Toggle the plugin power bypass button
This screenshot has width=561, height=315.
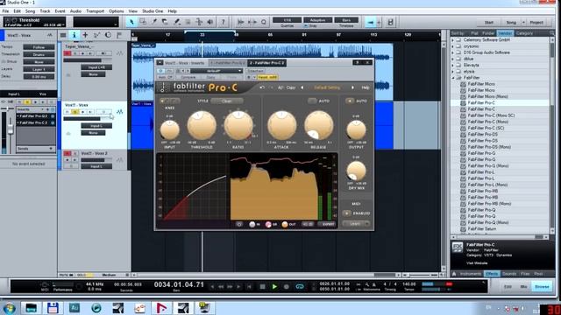tap(160, 71)
